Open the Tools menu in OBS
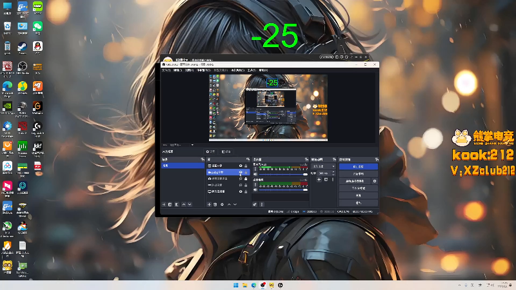 [x=252, y=70]
